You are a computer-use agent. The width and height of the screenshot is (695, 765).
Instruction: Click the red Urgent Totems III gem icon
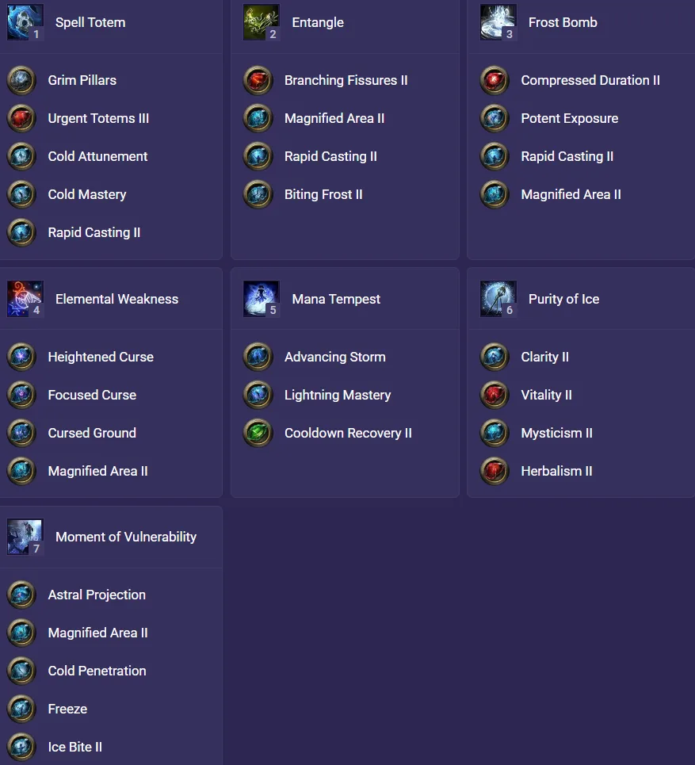point(21,119)
